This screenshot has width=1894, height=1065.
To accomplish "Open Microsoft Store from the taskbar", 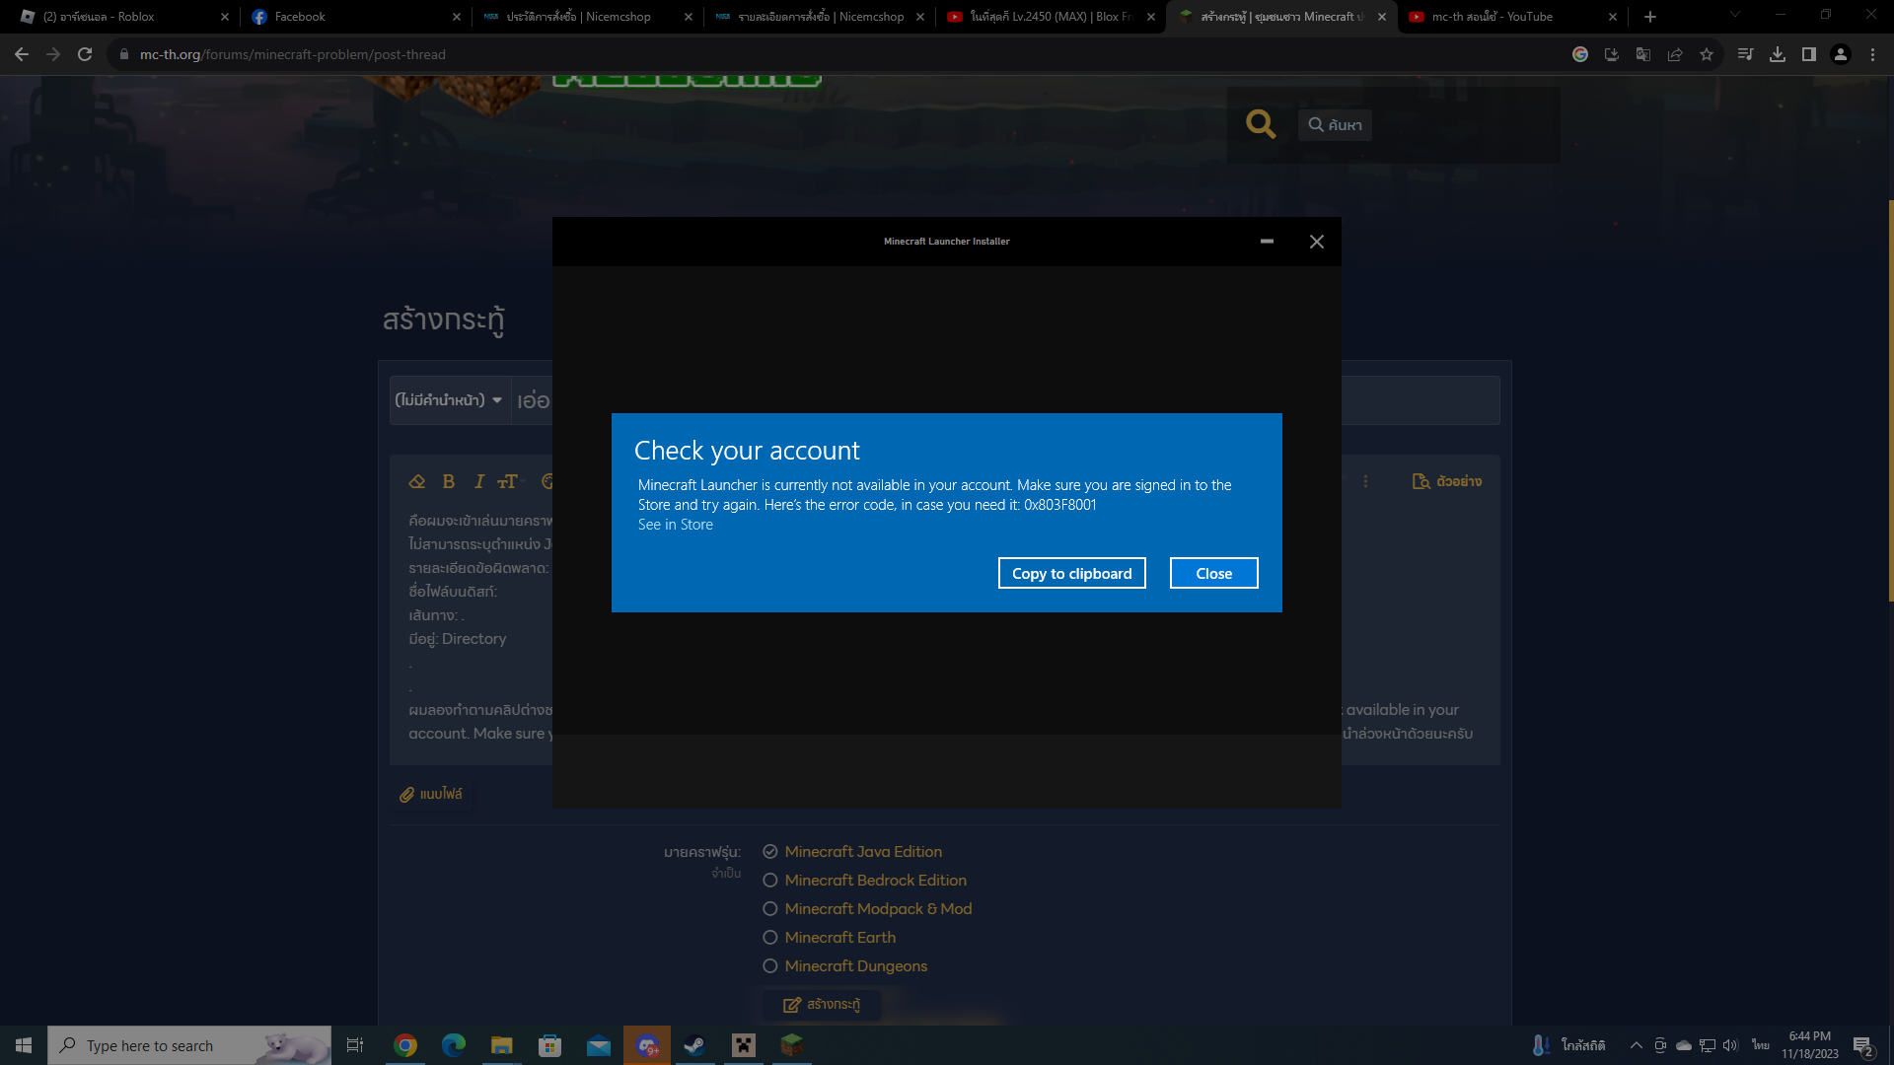I will tap(550, 1045).
